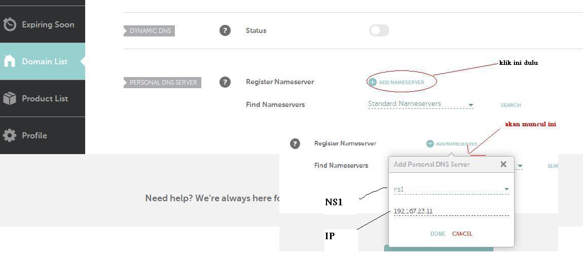Open help icon beside Personal DNS Server
The width and height of the screenshot is (583, 260).
[225, 82]
